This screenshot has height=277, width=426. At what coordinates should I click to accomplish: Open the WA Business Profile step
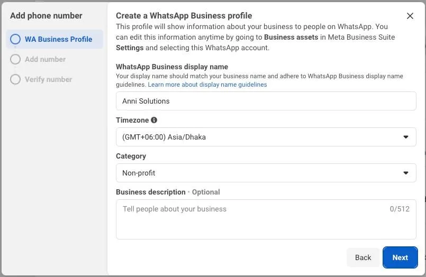tap(55, 39)
